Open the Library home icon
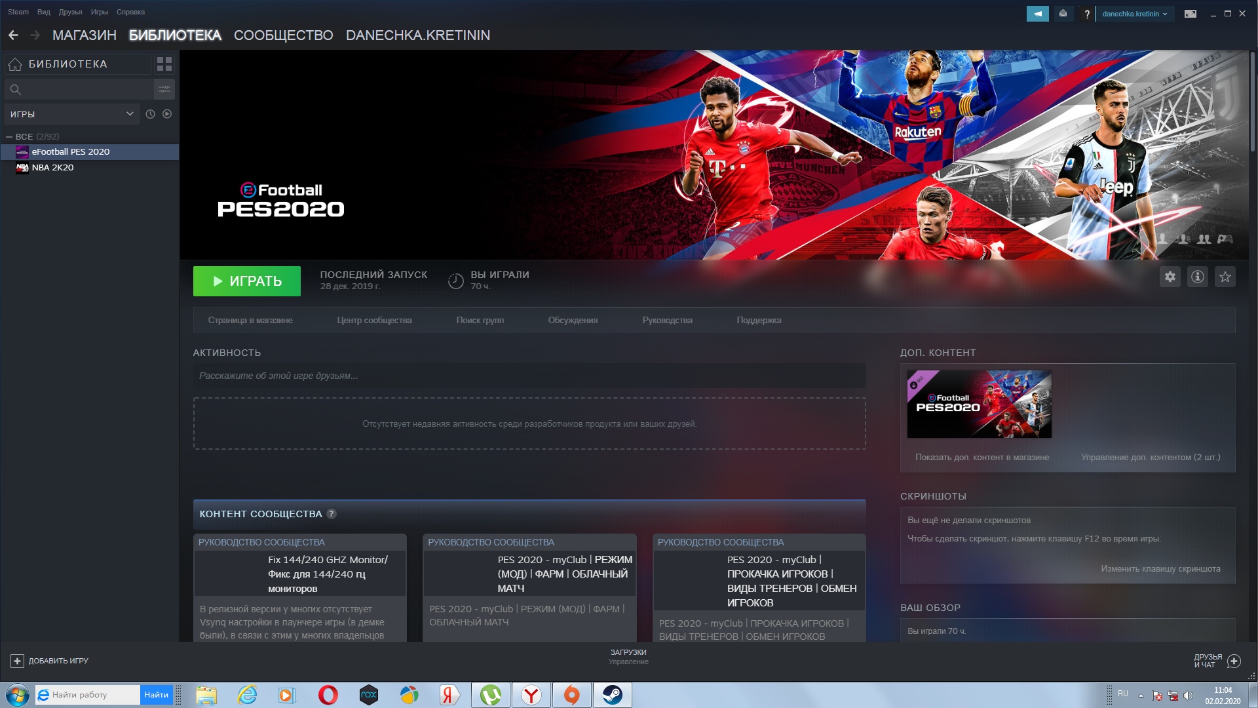The image size is (1258, 708). coord(15,64)
